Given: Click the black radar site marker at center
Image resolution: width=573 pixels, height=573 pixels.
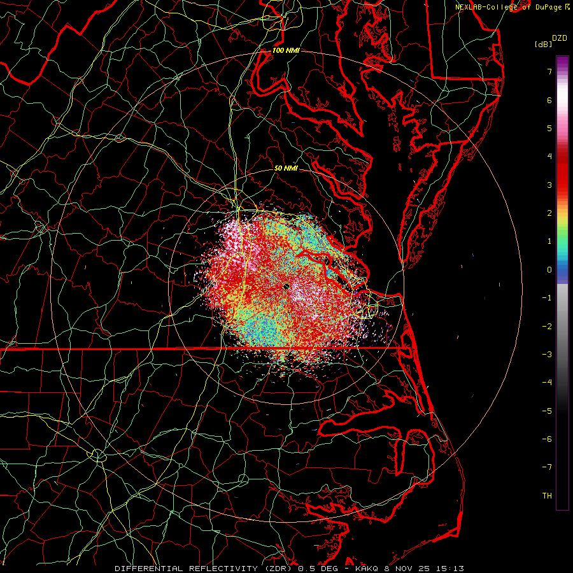Looking at the screenshot, I should (x=286, y=286).
